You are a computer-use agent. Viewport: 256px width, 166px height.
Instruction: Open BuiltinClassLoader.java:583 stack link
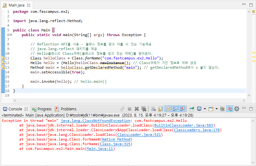184,125
